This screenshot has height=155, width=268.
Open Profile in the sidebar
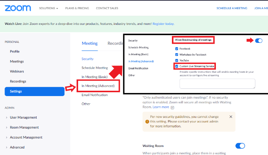point(15,51)
